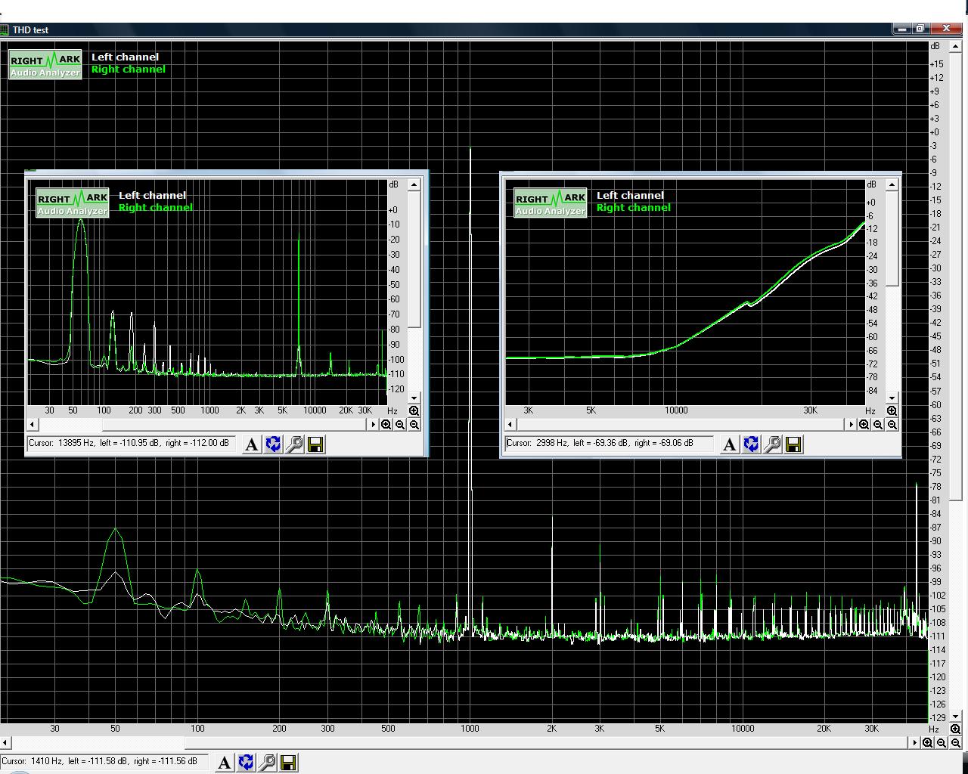Click the 'A' antialiasing icon in left inset graph

click(x=252, y=444)
